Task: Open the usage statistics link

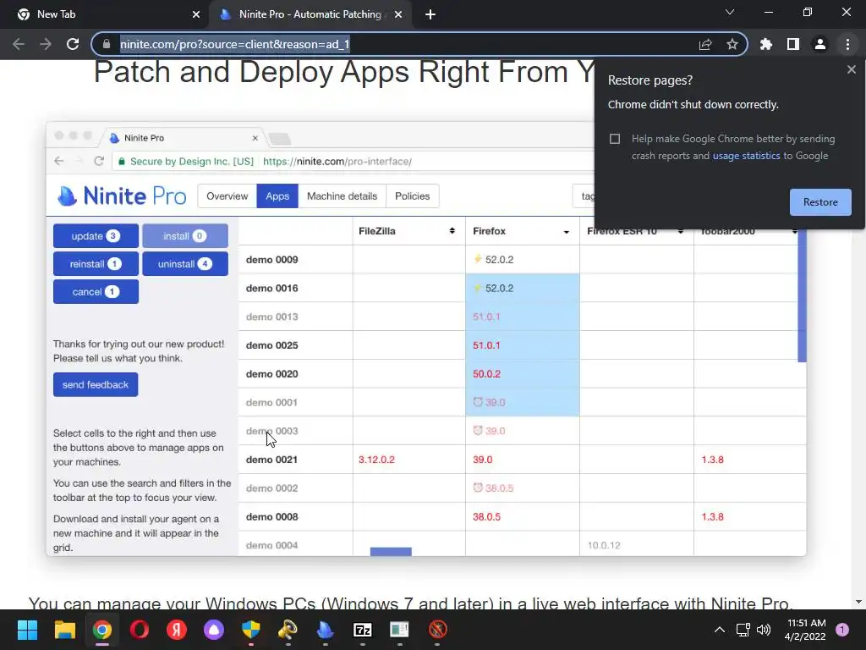Action: (746, 156)
